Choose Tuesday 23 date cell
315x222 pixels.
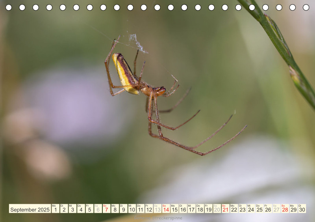(243, 209)
